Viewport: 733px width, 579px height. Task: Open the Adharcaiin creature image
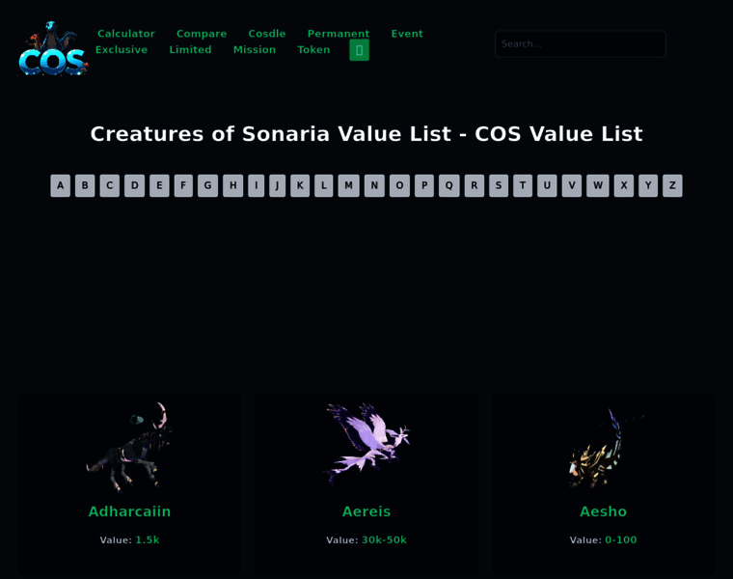pos(129,447)
